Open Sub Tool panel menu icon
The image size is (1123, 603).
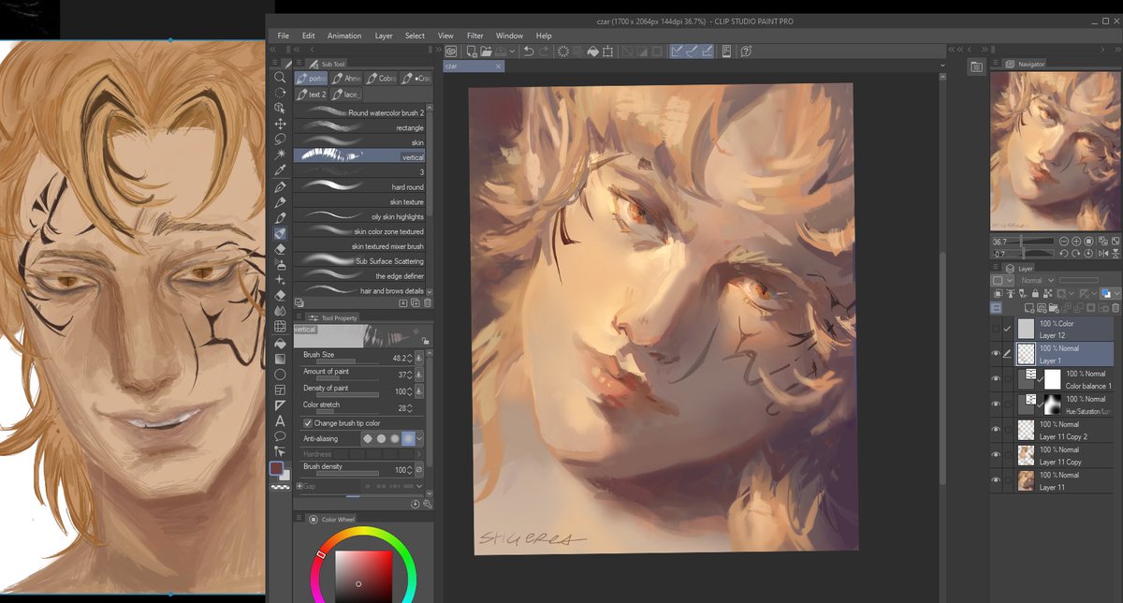click(x=299, y=64)
